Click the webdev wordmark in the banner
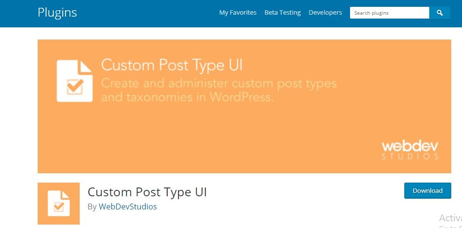 [410, 146]
